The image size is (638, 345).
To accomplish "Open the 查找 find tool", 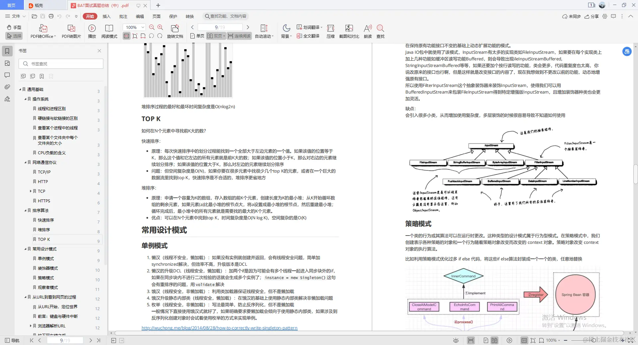I will pos(380,32).
